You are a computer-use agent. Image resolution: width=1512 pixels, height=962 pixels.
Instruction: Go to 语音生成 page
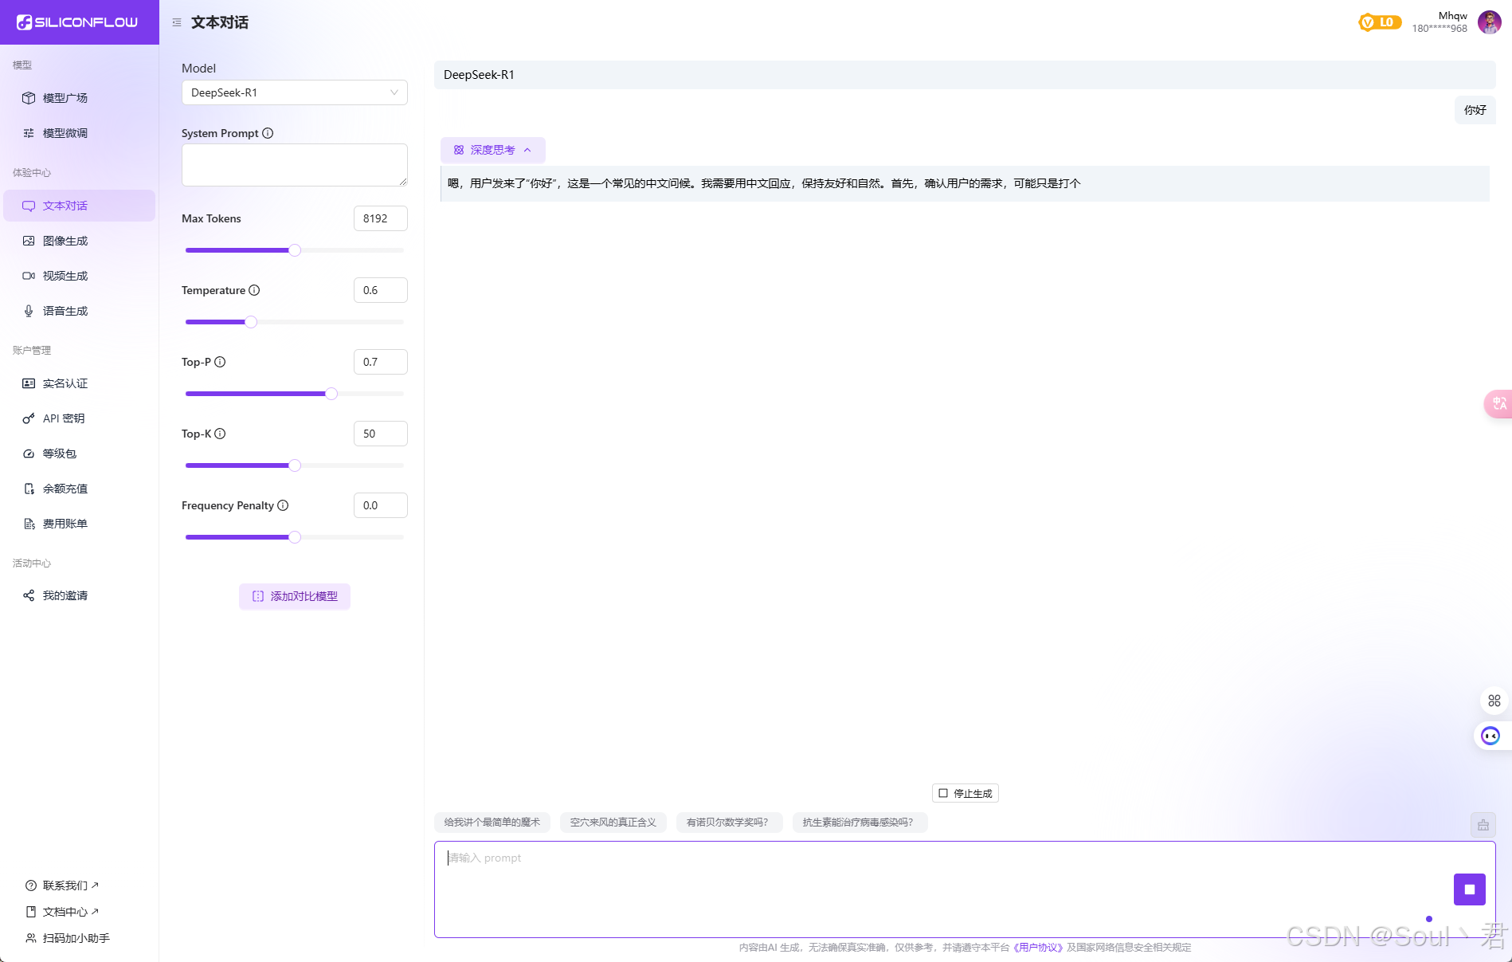tap(79, 311)
